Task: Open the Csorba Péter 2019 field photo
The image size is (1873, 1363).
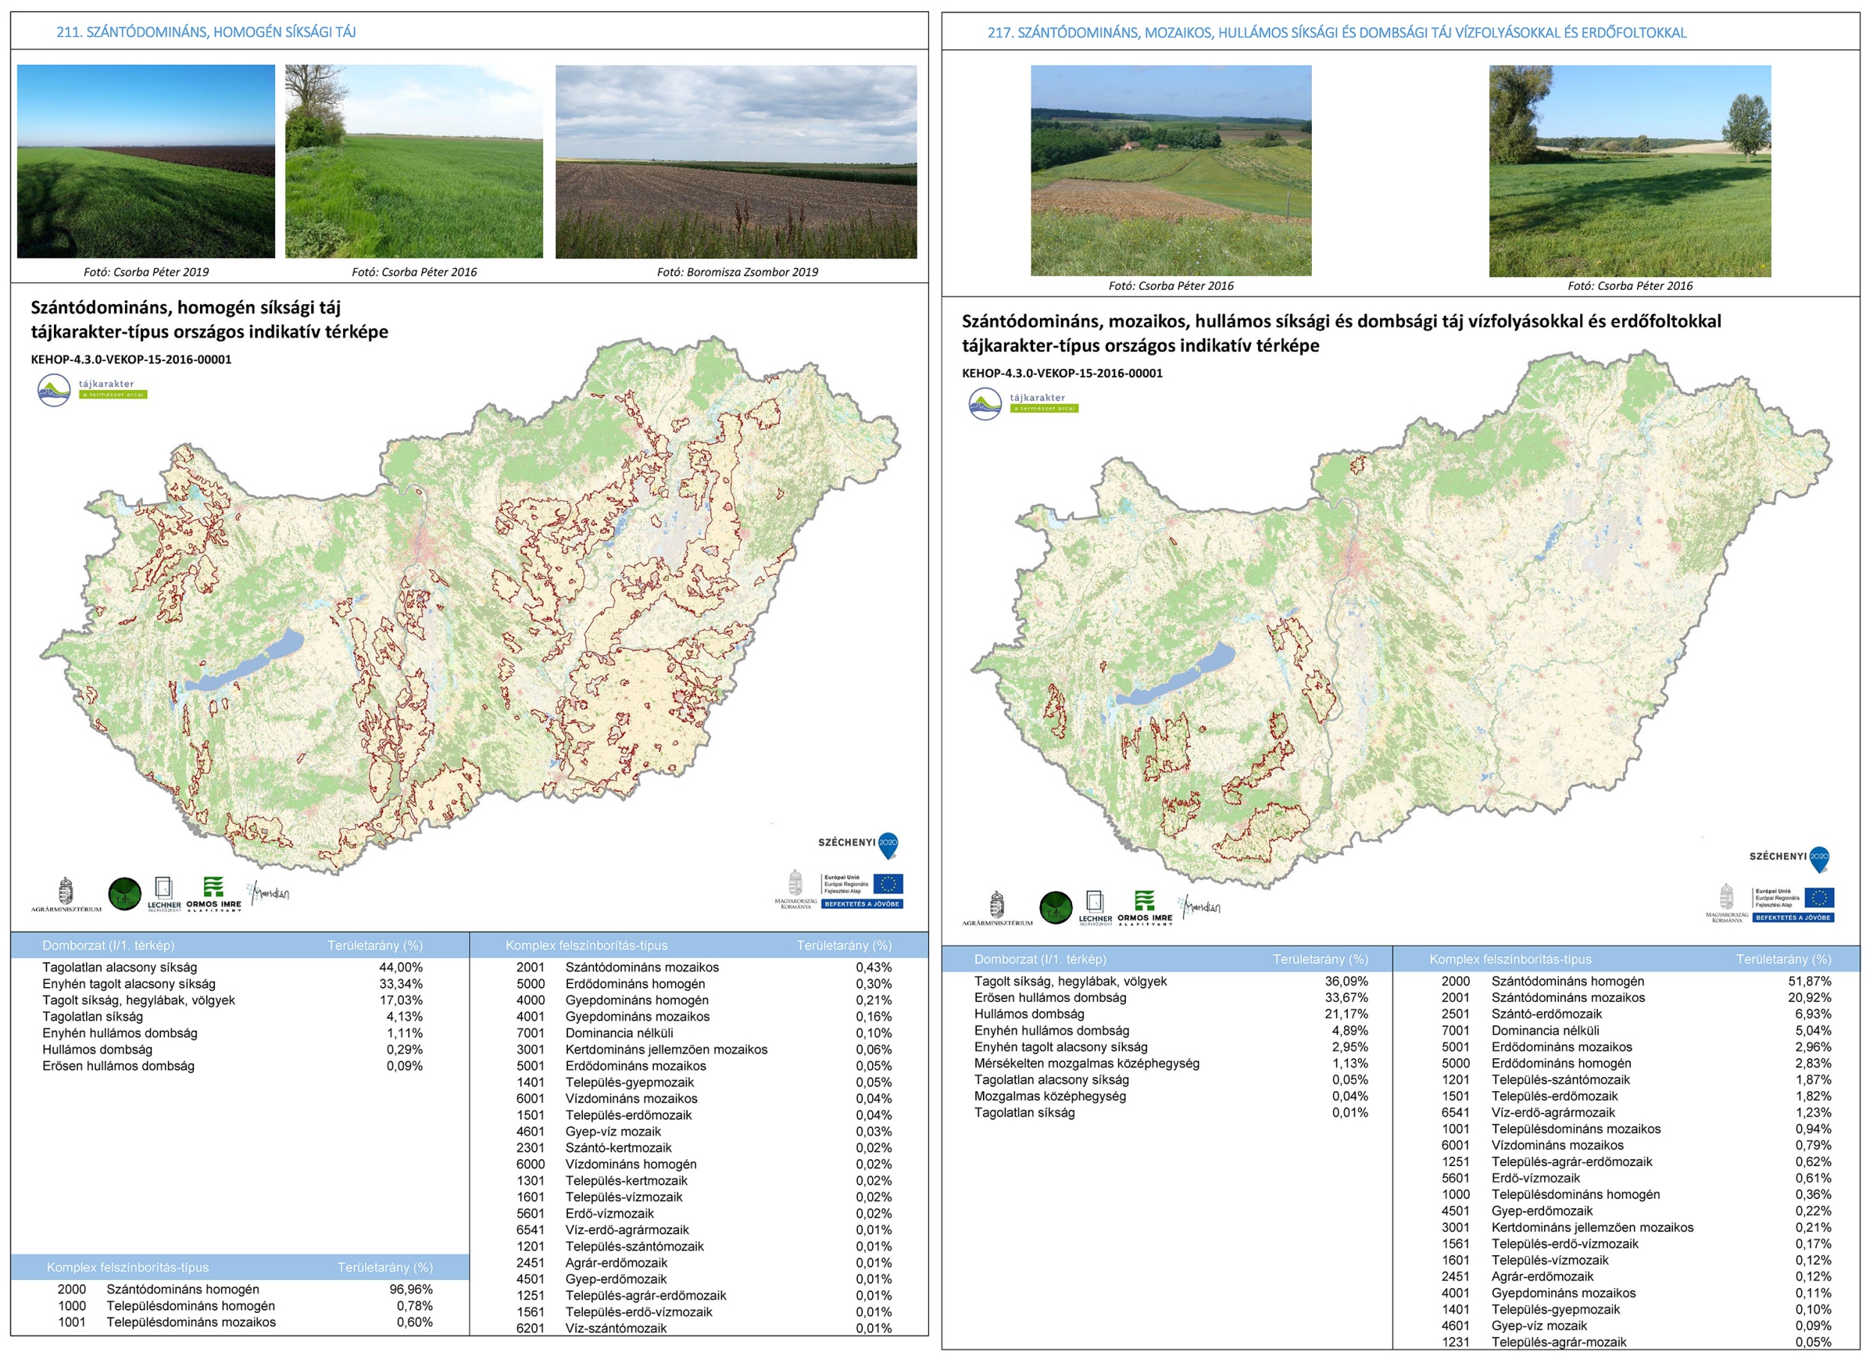Action: click(x=146, y=162)
